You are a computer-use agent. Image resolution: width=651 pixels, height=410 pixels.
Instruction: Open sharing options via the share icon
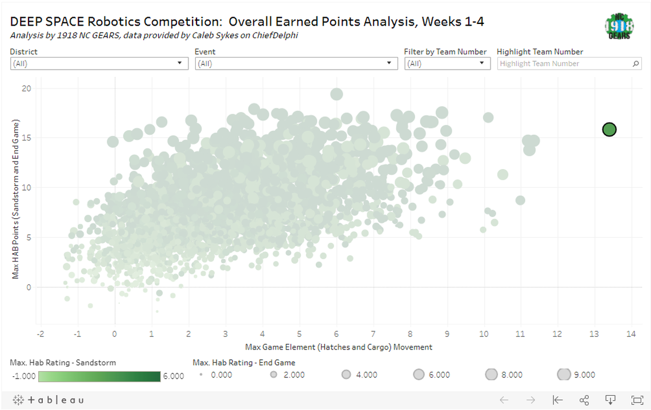[584, 400]
